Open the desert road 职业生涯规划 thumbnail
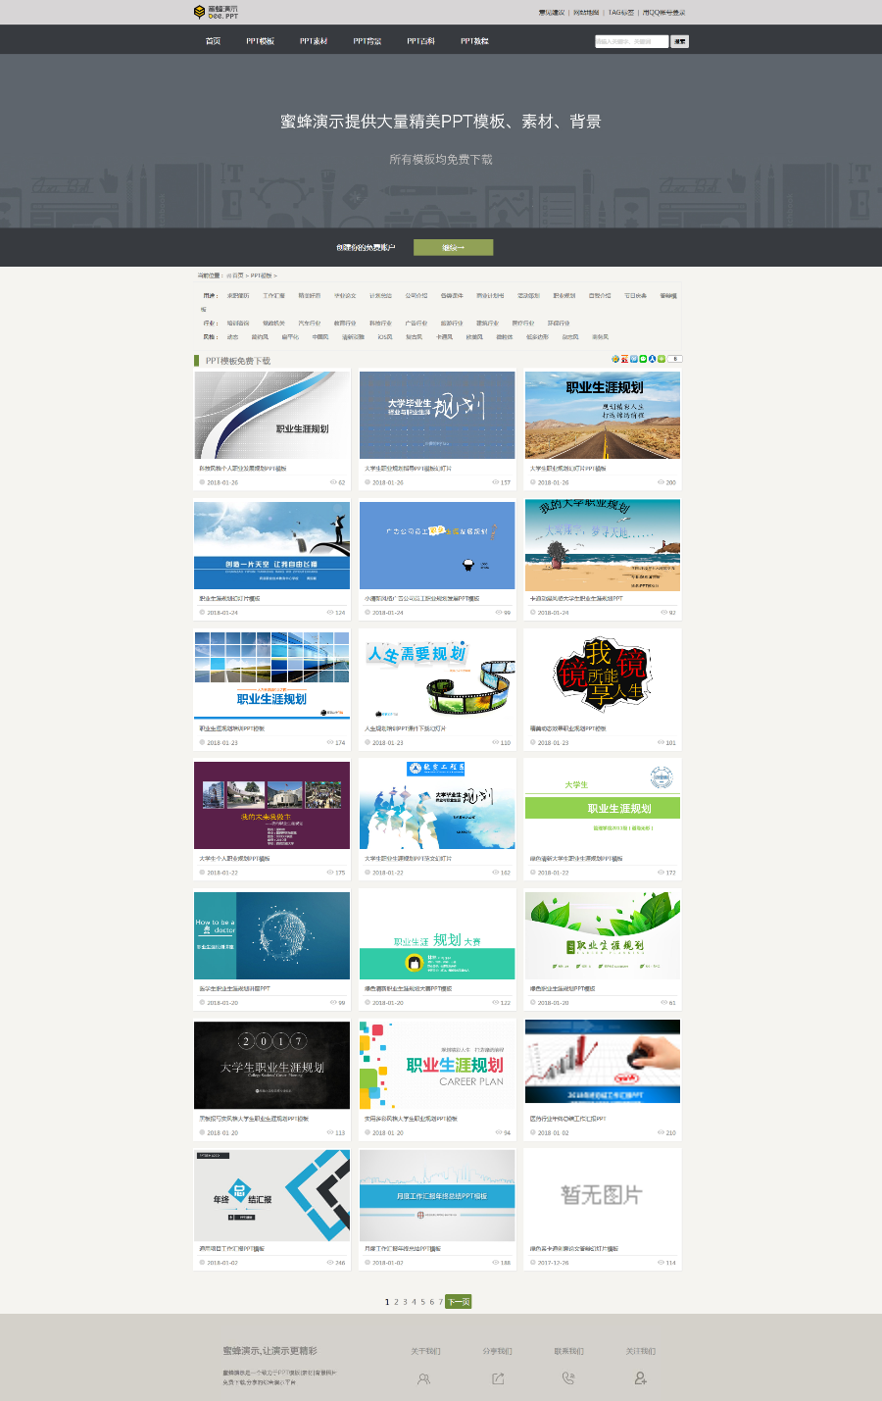Image resolution: width=882 pixels, height=1401 pixels. [x=603, y=415]
